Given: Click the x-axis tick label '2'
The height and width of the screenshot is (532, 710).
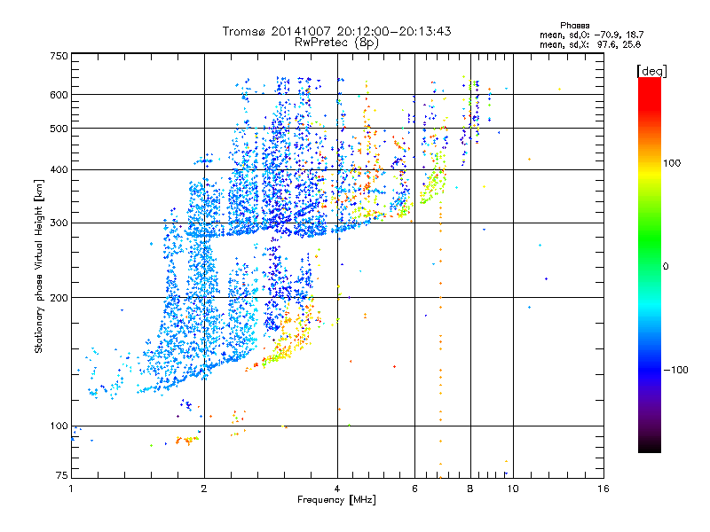Looking at the screenshot, I should (x=204, y=489).
